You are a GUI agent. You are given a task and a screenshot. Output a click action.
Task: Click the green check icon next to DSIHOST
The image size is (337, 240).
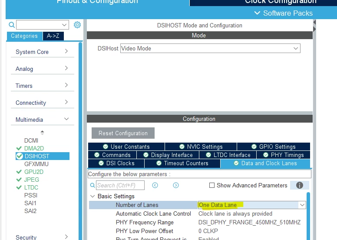coord(20,156)
